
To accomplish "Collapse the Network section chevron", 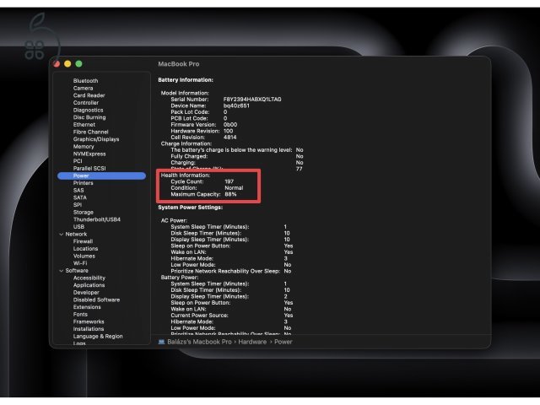I will click(x=62, y=235).
